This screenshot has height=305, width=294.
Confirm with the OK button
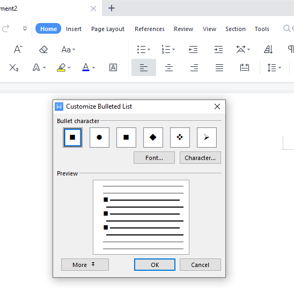coord(155,265)
